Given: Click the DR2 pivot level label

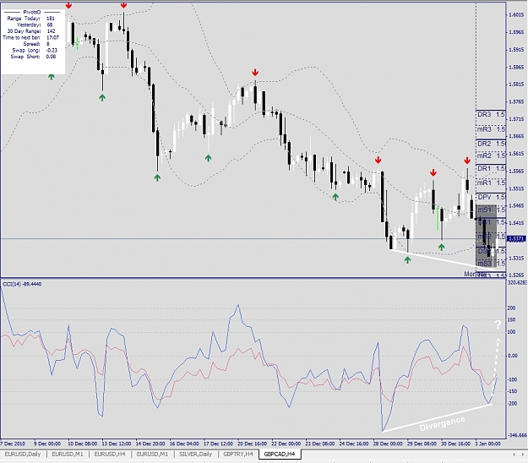Looking at the screenshot, I should (484, 144).
